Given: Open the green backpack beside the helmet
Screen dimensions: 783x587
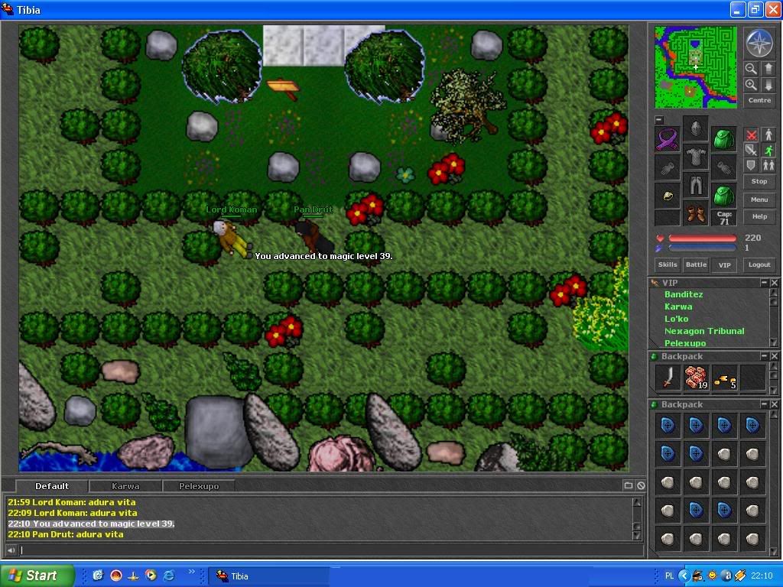Looking at the screenshot, I should click(x=723, y=139).
